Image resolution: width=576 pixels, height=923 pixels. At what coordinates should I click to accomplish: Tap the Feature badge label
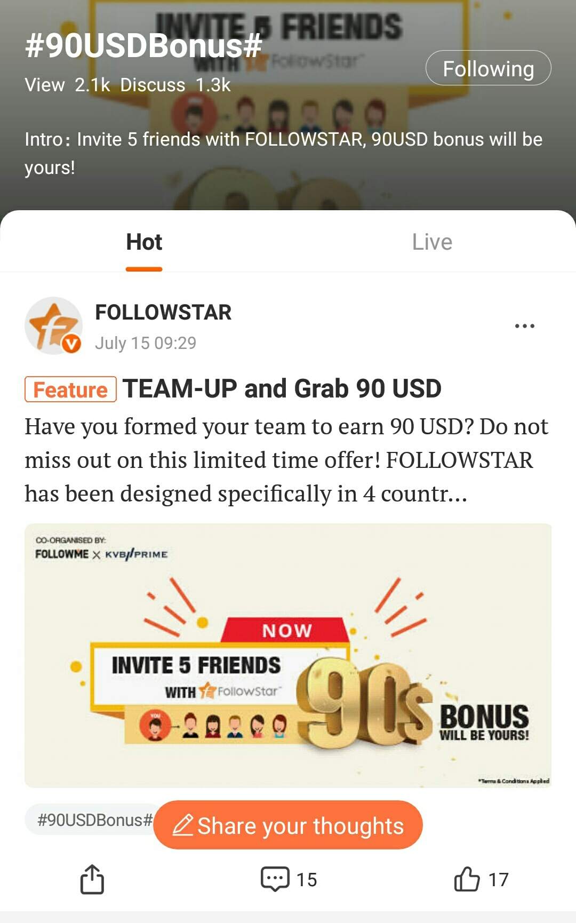tap(70, 389)
